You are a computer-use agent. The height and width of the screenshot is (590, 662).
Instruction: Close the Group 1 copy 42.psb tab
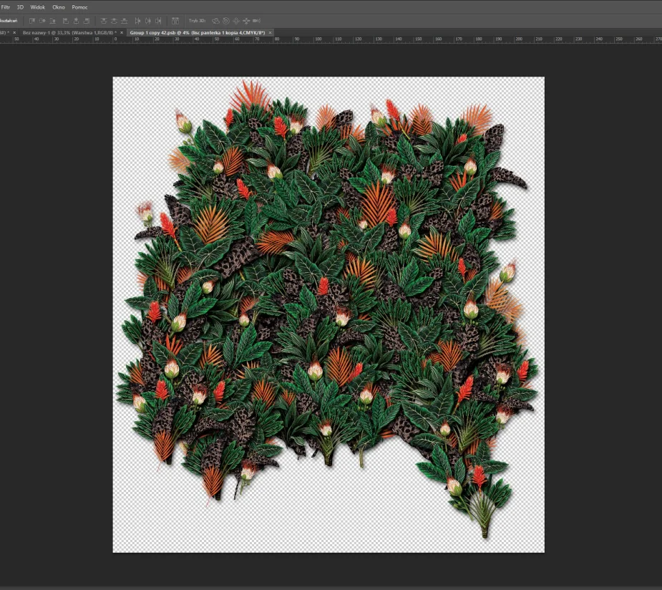[271, 32]
